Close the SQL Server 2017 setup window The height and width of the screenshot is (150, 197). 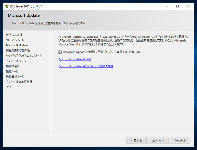pyautogui.click(x=188, y=6)
